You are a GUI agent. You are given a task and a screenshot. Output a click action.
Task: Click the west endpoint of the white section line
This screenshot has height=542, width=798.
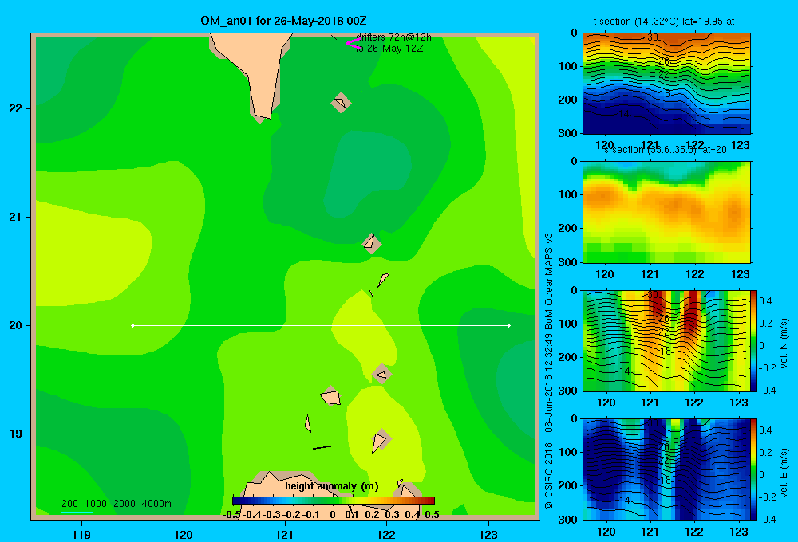[x=132, y=325]
